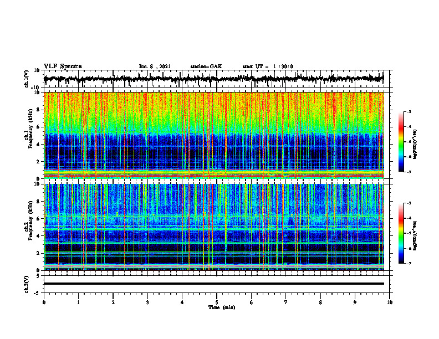Click the color scale bar beside ch.1 spectrogram

[x=401, y=142]
